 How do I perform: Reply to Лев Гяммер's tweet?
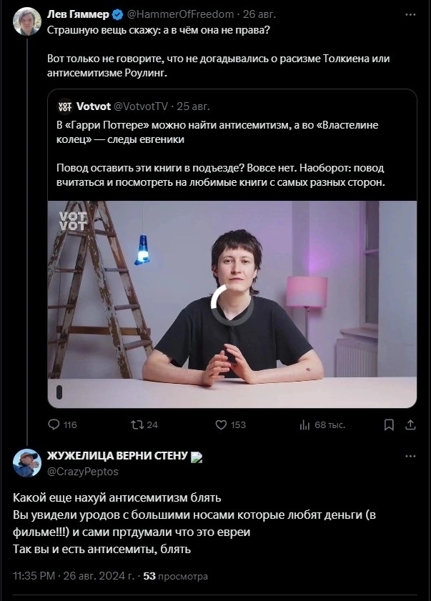(x=54, y=424)
